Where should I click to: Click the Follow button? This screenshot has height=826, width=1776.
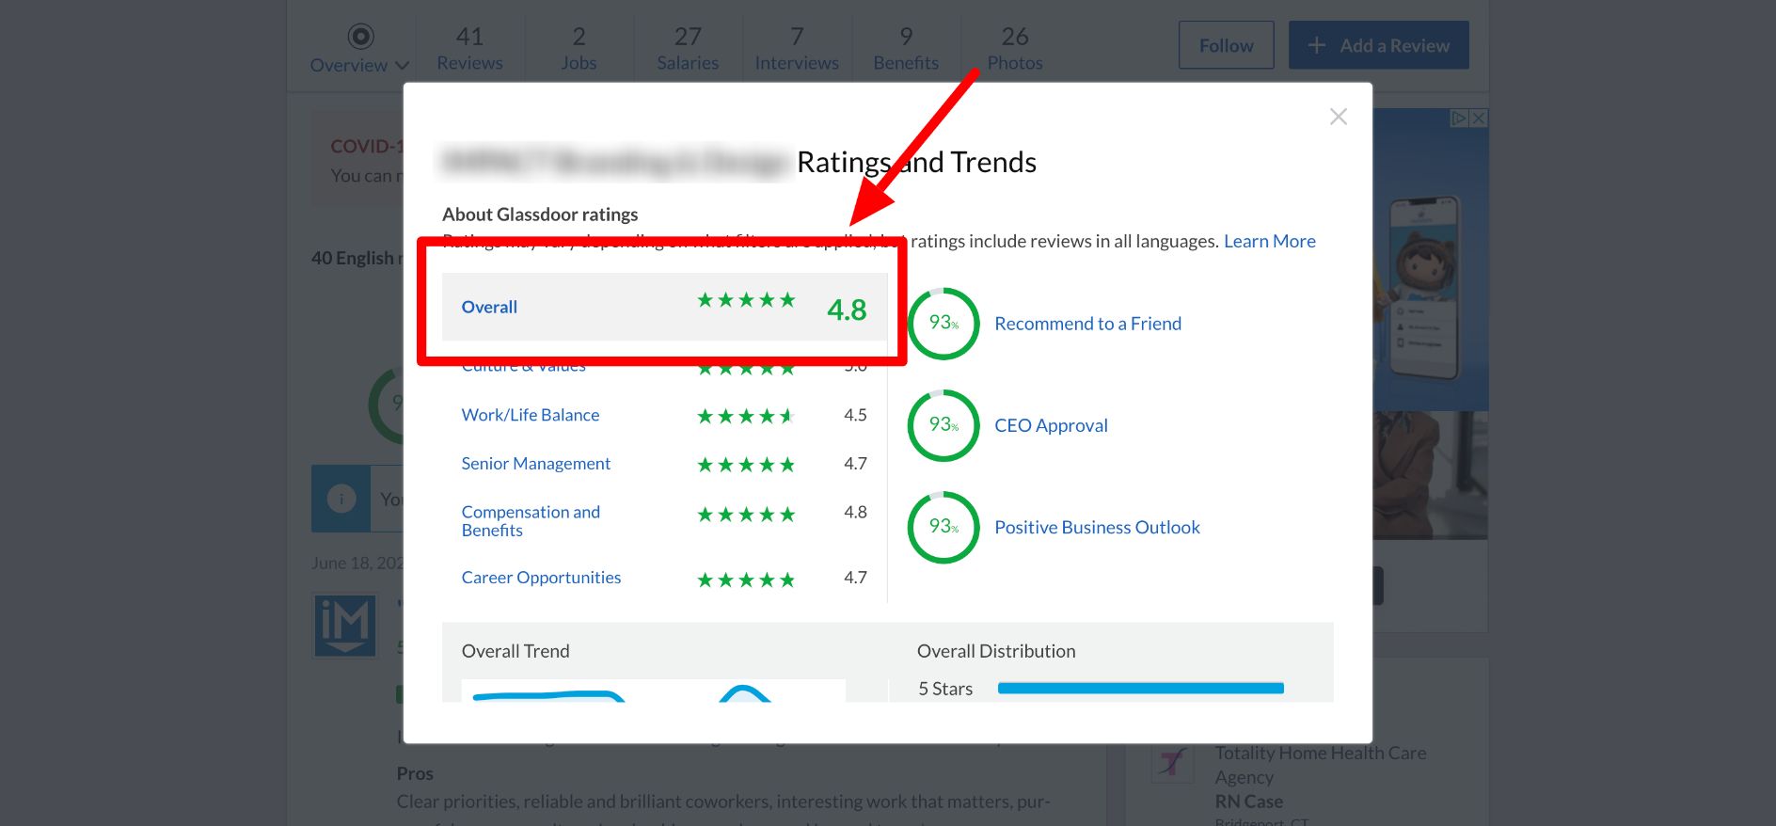[1226, 45]
